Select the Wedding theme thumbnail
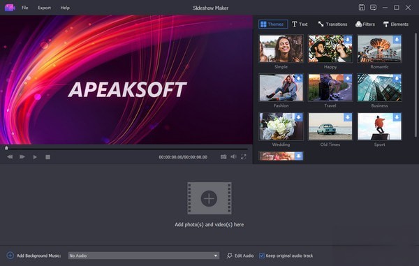Viewport: 419px width, 266px height. 281,126
